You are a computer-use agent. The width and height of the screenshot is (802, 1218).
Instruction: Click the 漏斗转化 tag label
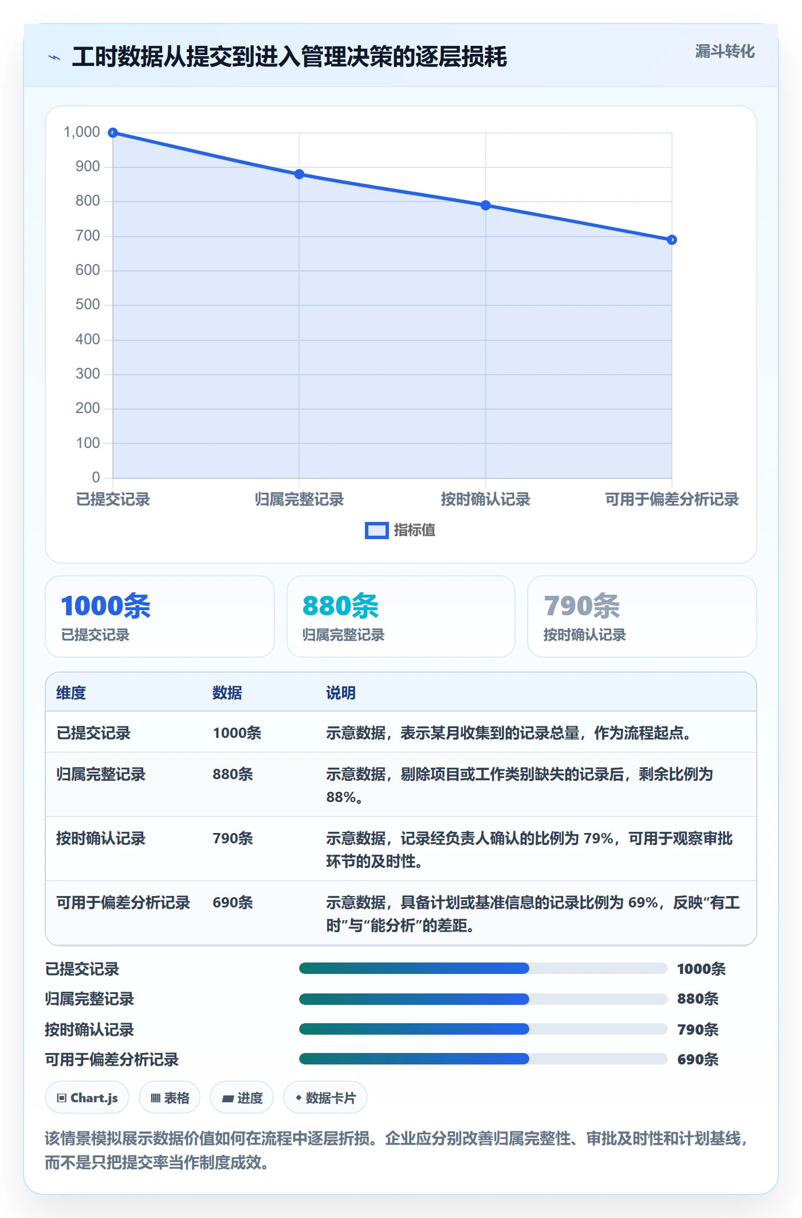click(x=725, y=52)
